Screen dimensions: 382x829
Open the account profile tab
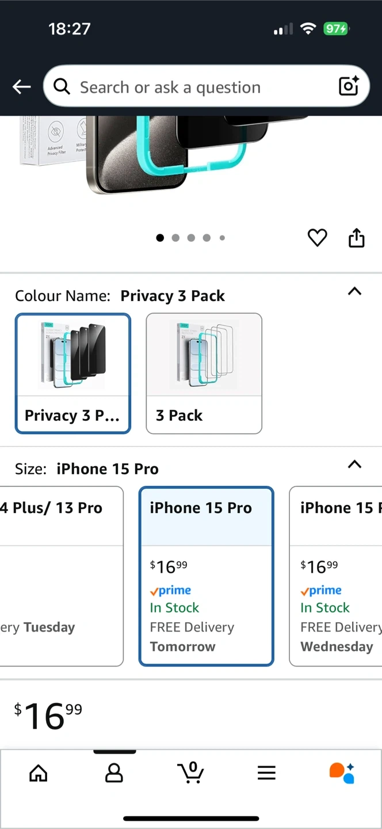114,773
